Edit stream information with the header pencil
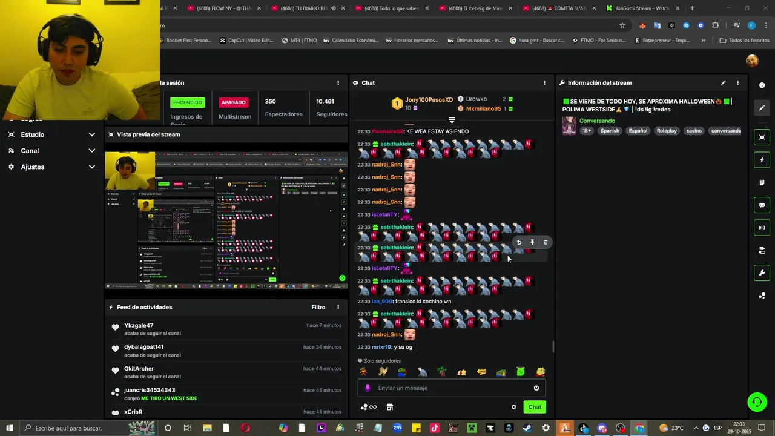 [x=723, y=83]
